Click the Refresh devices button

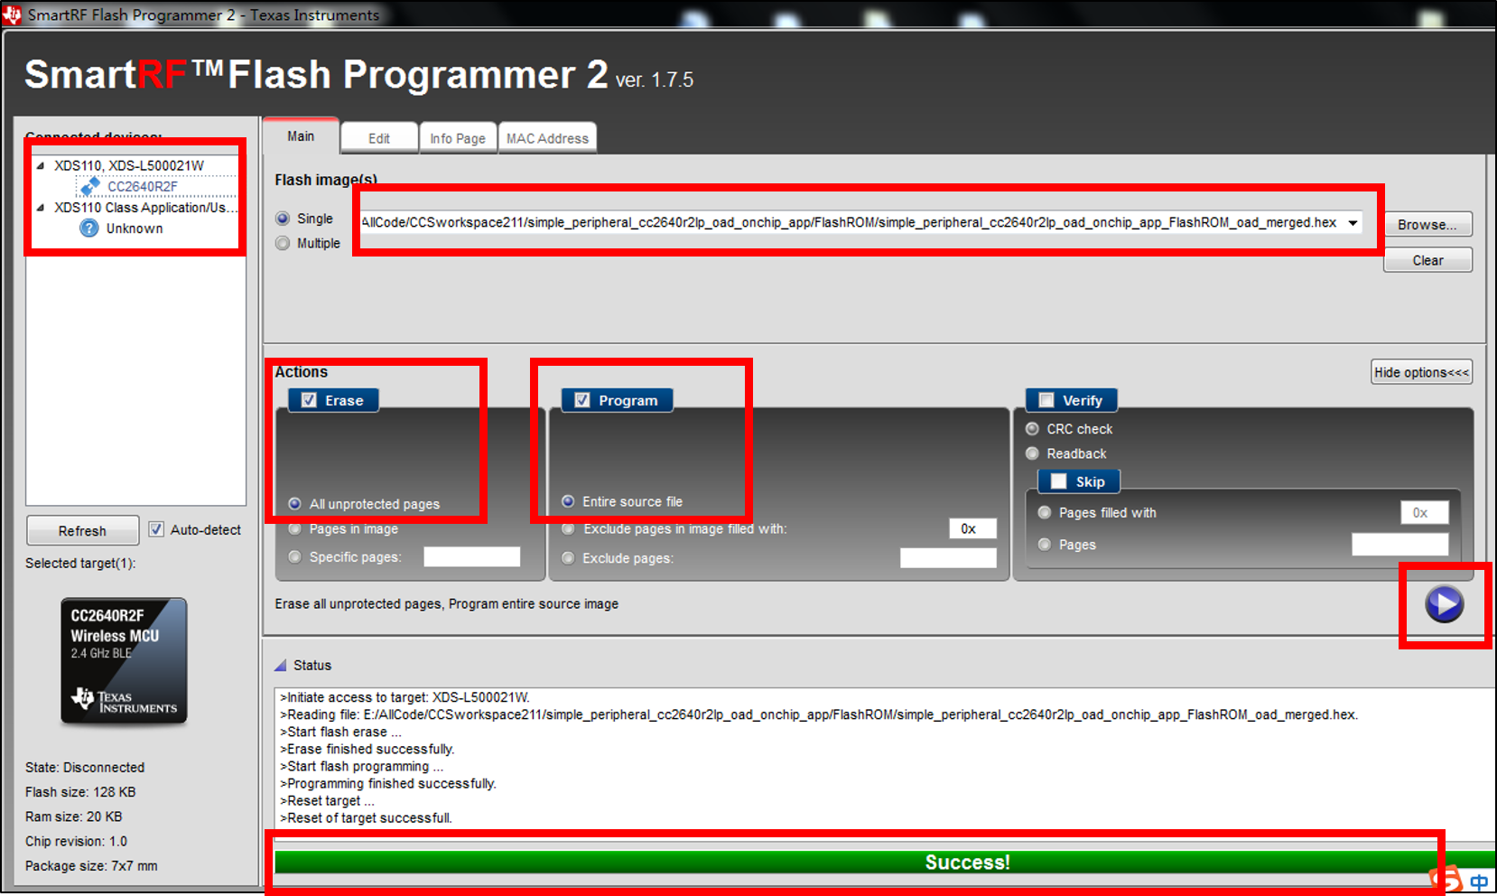click(x=82, y=530)
